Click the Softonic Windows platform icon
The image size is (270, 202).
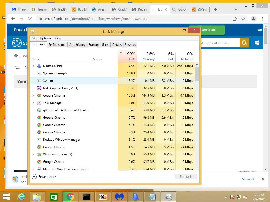click(257, 42)
